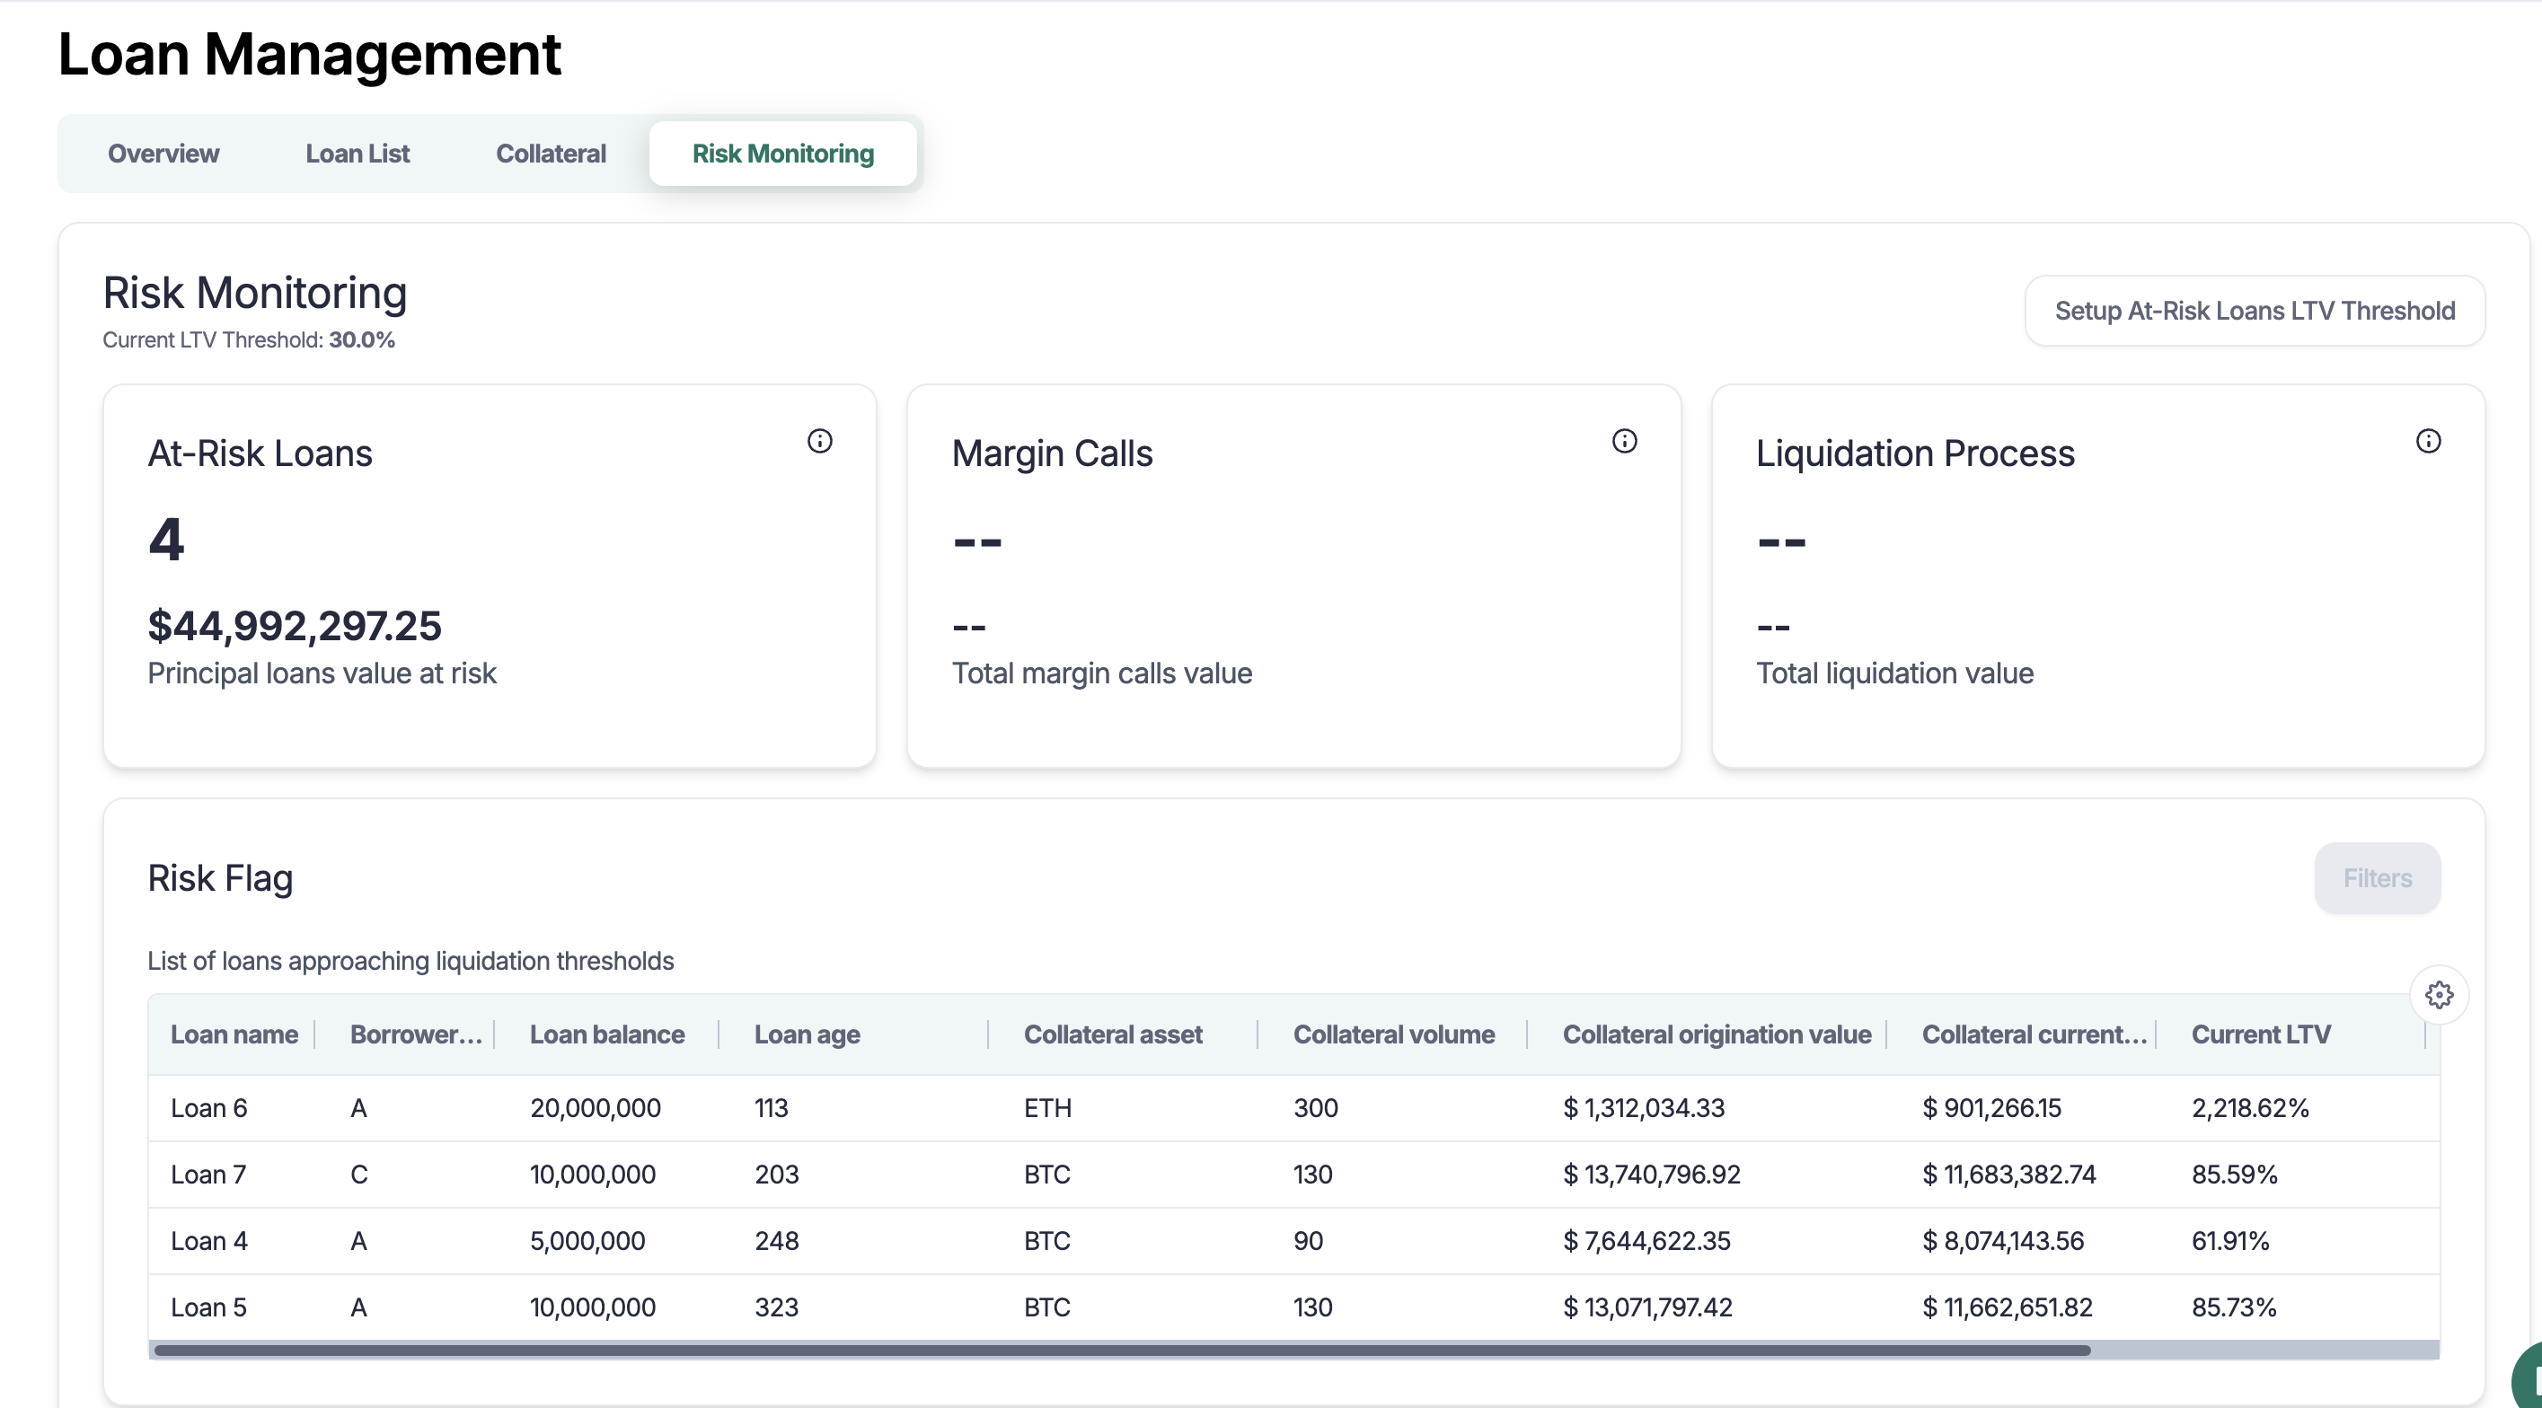The width and height of the screenshot is (2542, 1408).
Task: Open the Filters button in Risk Flag
Action: 2376,878
